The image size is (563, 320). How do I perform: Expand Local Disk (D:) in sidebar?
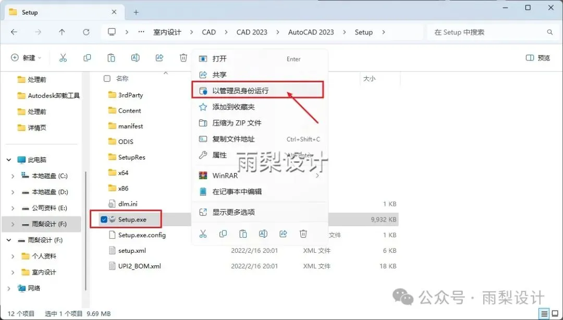(13, 192)
